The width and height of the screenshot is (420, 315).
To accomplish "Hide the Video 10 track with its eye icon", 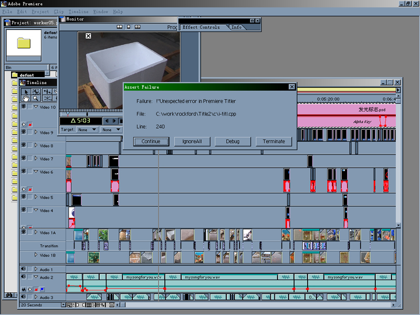I will [x=24, y=107].
